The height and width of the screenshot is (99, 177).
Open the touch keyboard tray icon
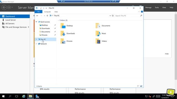click(158, 96)
